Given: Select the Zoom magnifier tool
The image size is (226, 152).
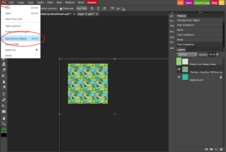Looking at the screenshot, I should 4,124.
